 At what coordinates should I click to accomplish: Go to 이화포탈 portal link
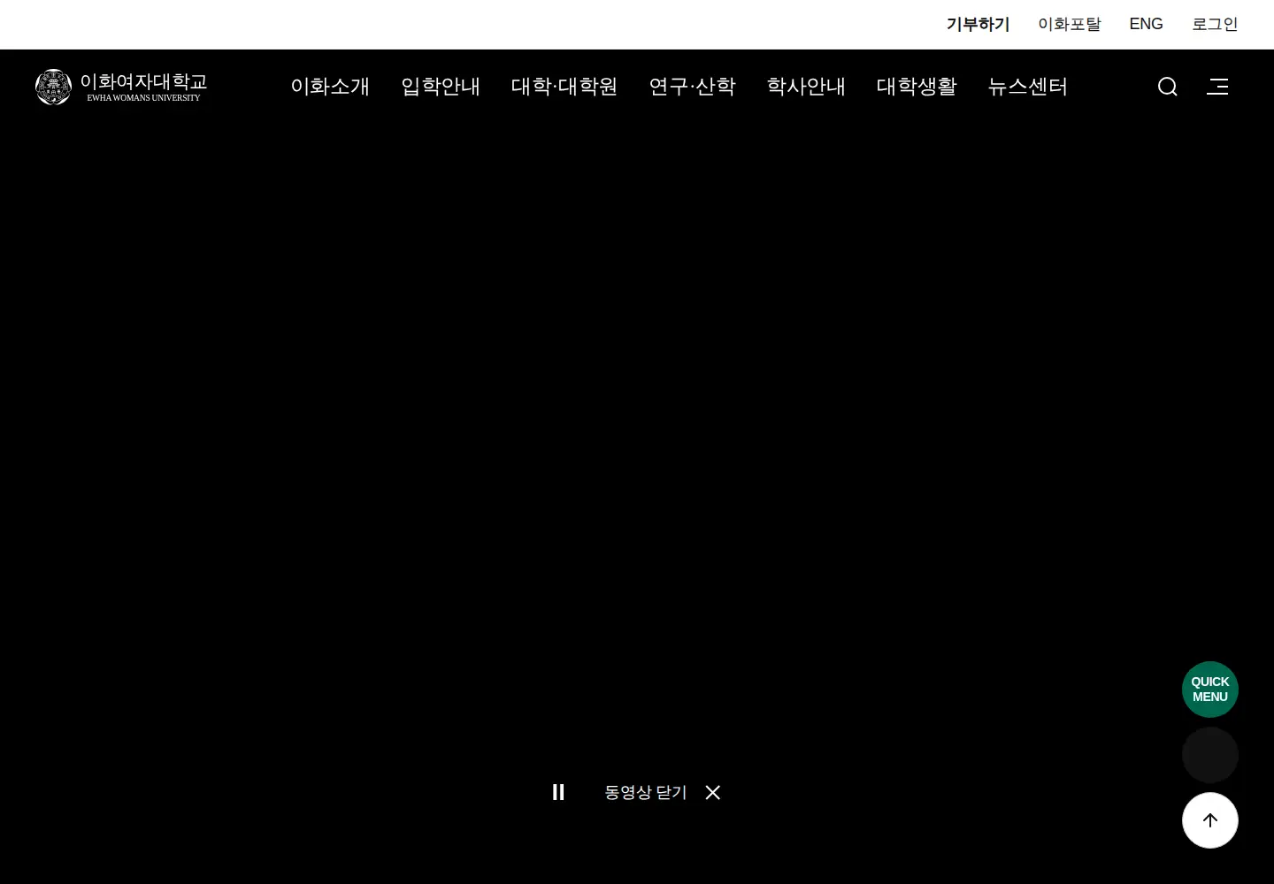pos(1069,25)
